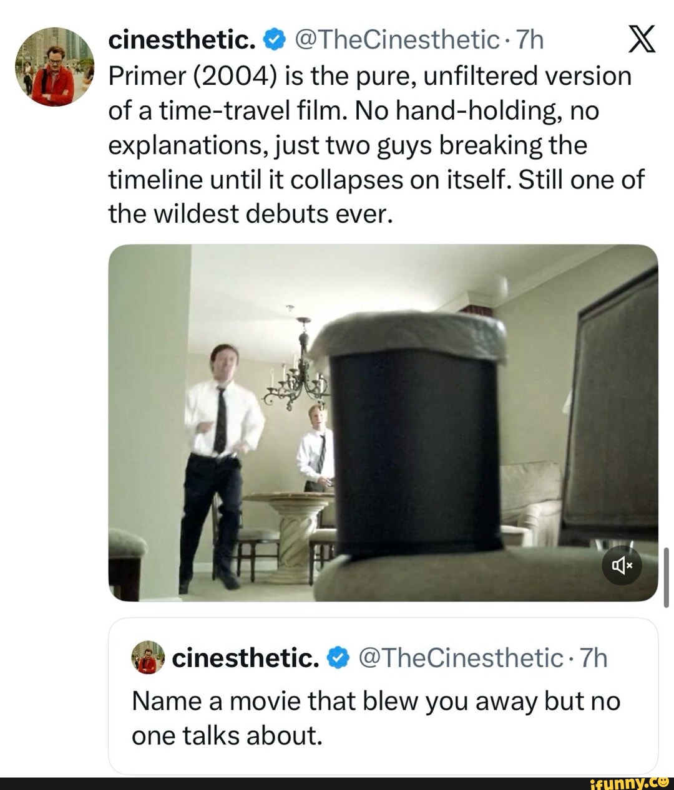Open the cinesthetic name in quoted tweet
The height and width of the screenshot is (790, 674).
pos(245,658)
